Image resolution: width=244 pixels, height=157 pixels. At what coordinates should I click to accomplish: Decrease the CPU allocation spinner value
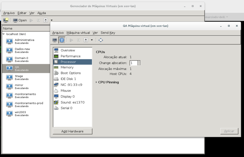[139, 64]
